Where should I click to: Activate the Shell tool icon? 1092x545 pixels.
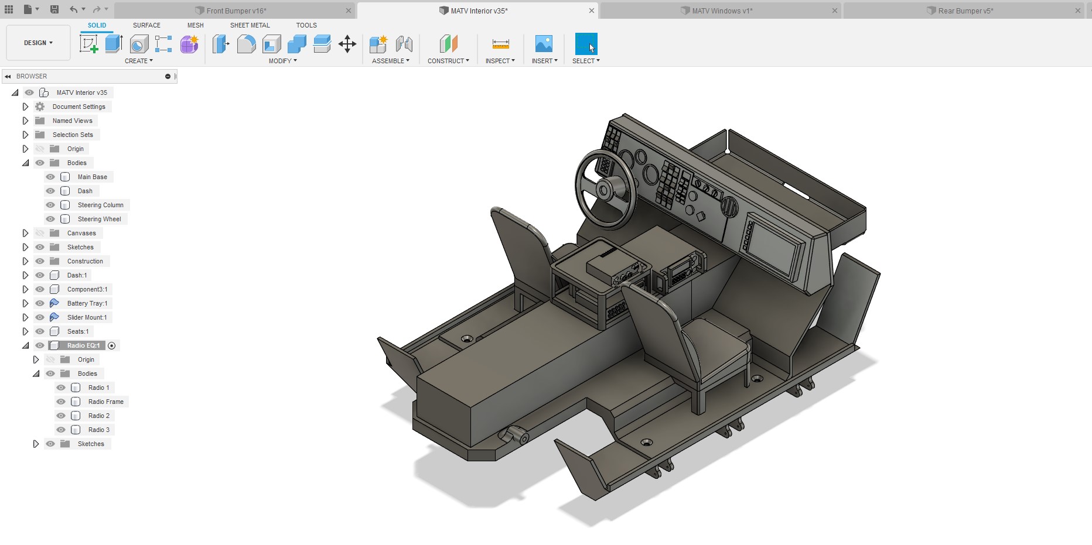tap(272, 44)
